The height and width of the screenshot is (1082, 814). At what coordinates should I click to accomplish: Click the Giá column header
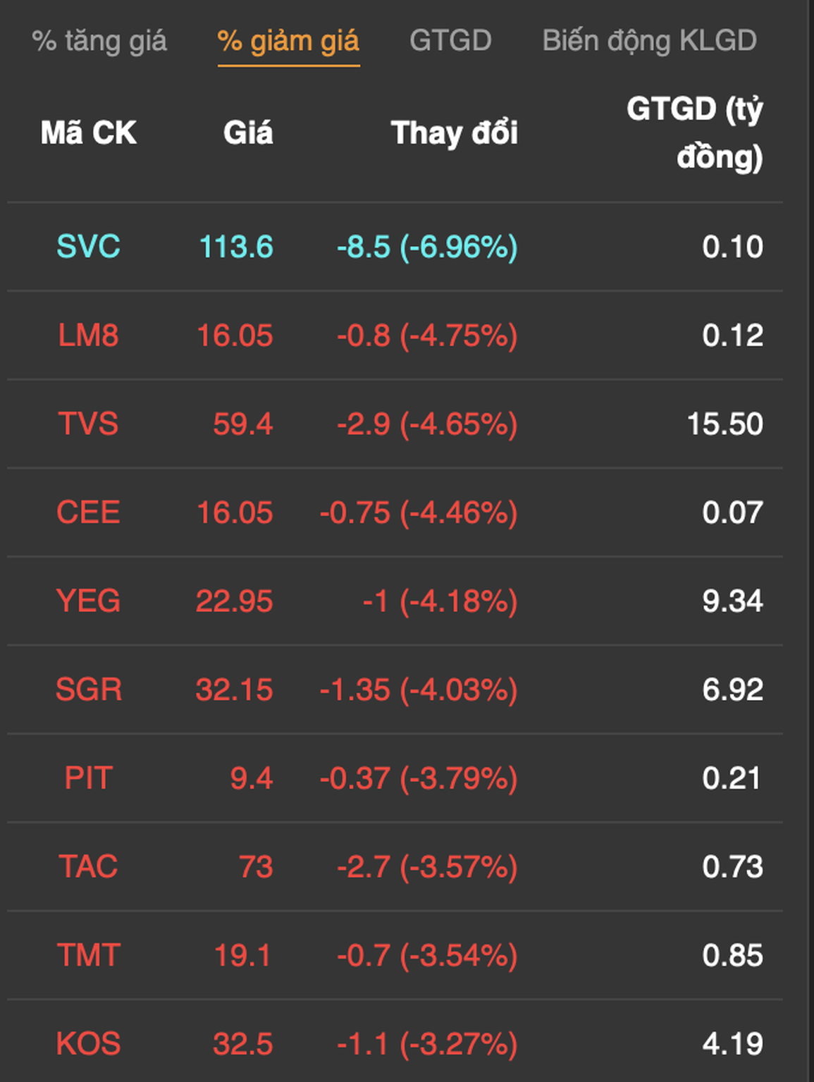pos(247,133)
